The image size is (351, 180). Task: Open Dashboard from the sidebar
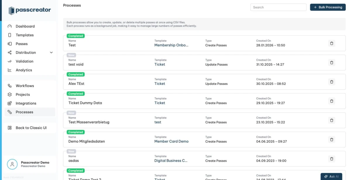[x=30, y=26]
